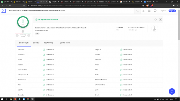180x101 pixels.
Task: Click the page vertical scrollbar
Action: pos(179,25)
